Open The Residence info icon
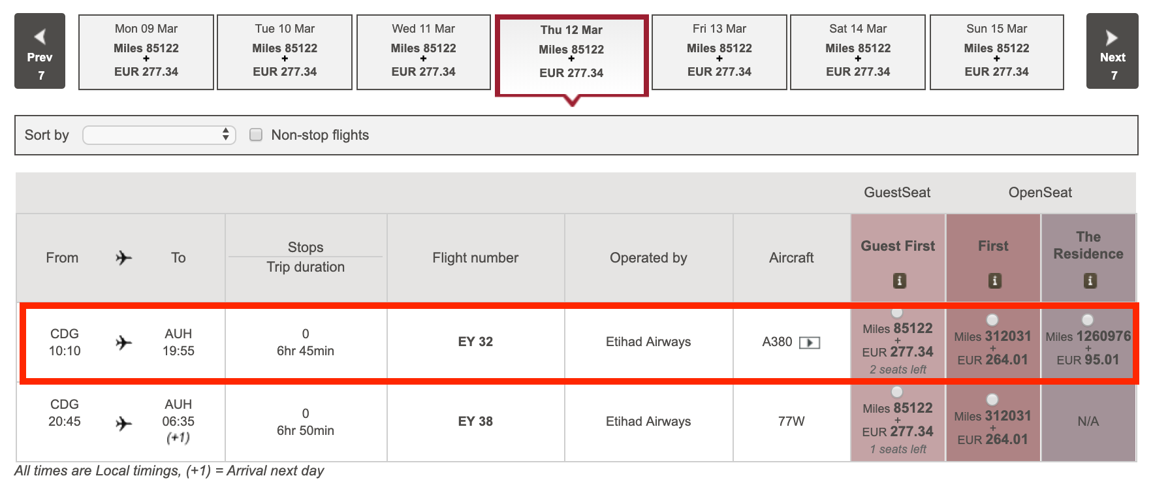Screen dimensions: 1153x495 tap(1090, 281)
